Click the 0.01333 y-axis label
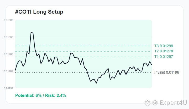 8,37
